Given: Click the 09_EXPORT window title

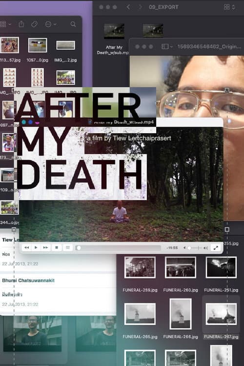Looking at the screenshot, I should (x=163, y=7).
